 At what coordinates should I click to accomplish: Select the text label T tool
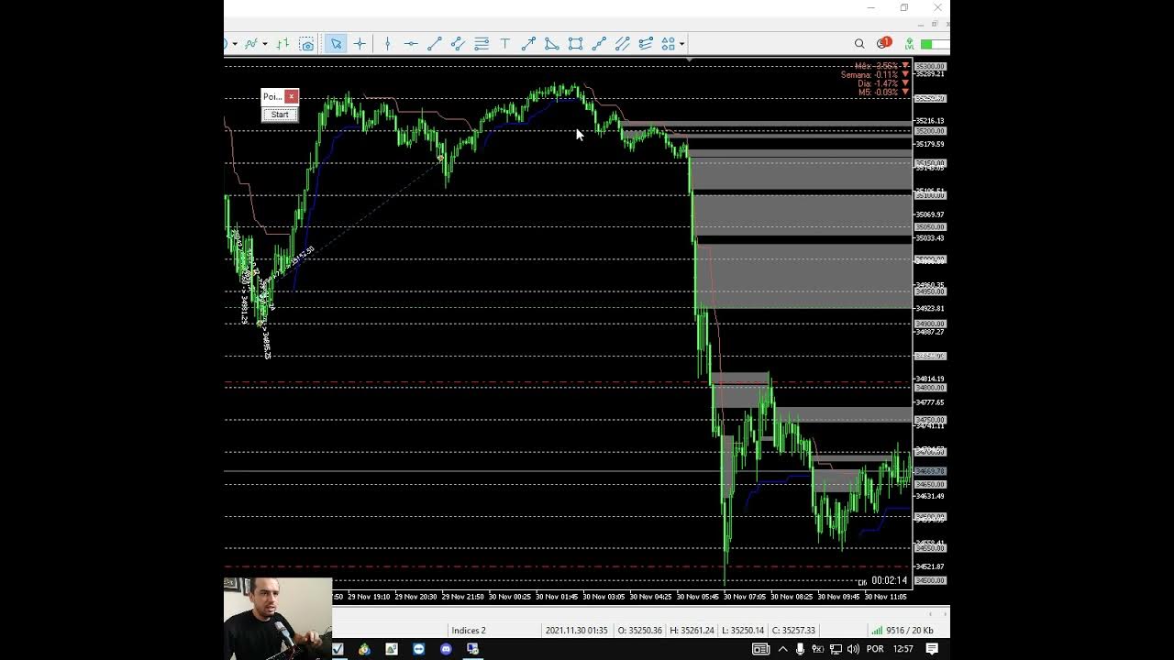504,43
